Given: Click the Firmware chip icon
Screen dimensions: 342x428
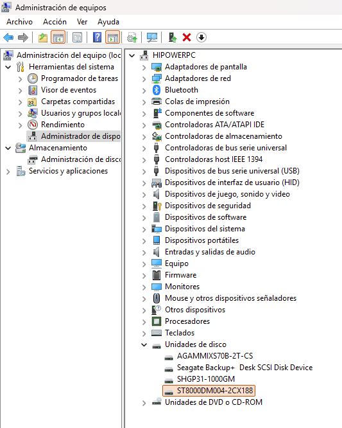Looking at the screenshot, I should point(157,275).
